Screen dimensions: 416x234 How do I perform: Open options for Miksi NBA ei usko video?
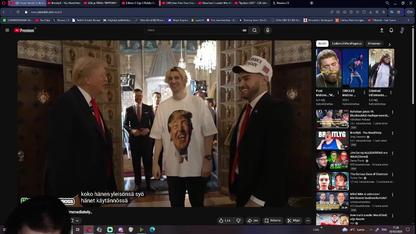pos(393,195)
